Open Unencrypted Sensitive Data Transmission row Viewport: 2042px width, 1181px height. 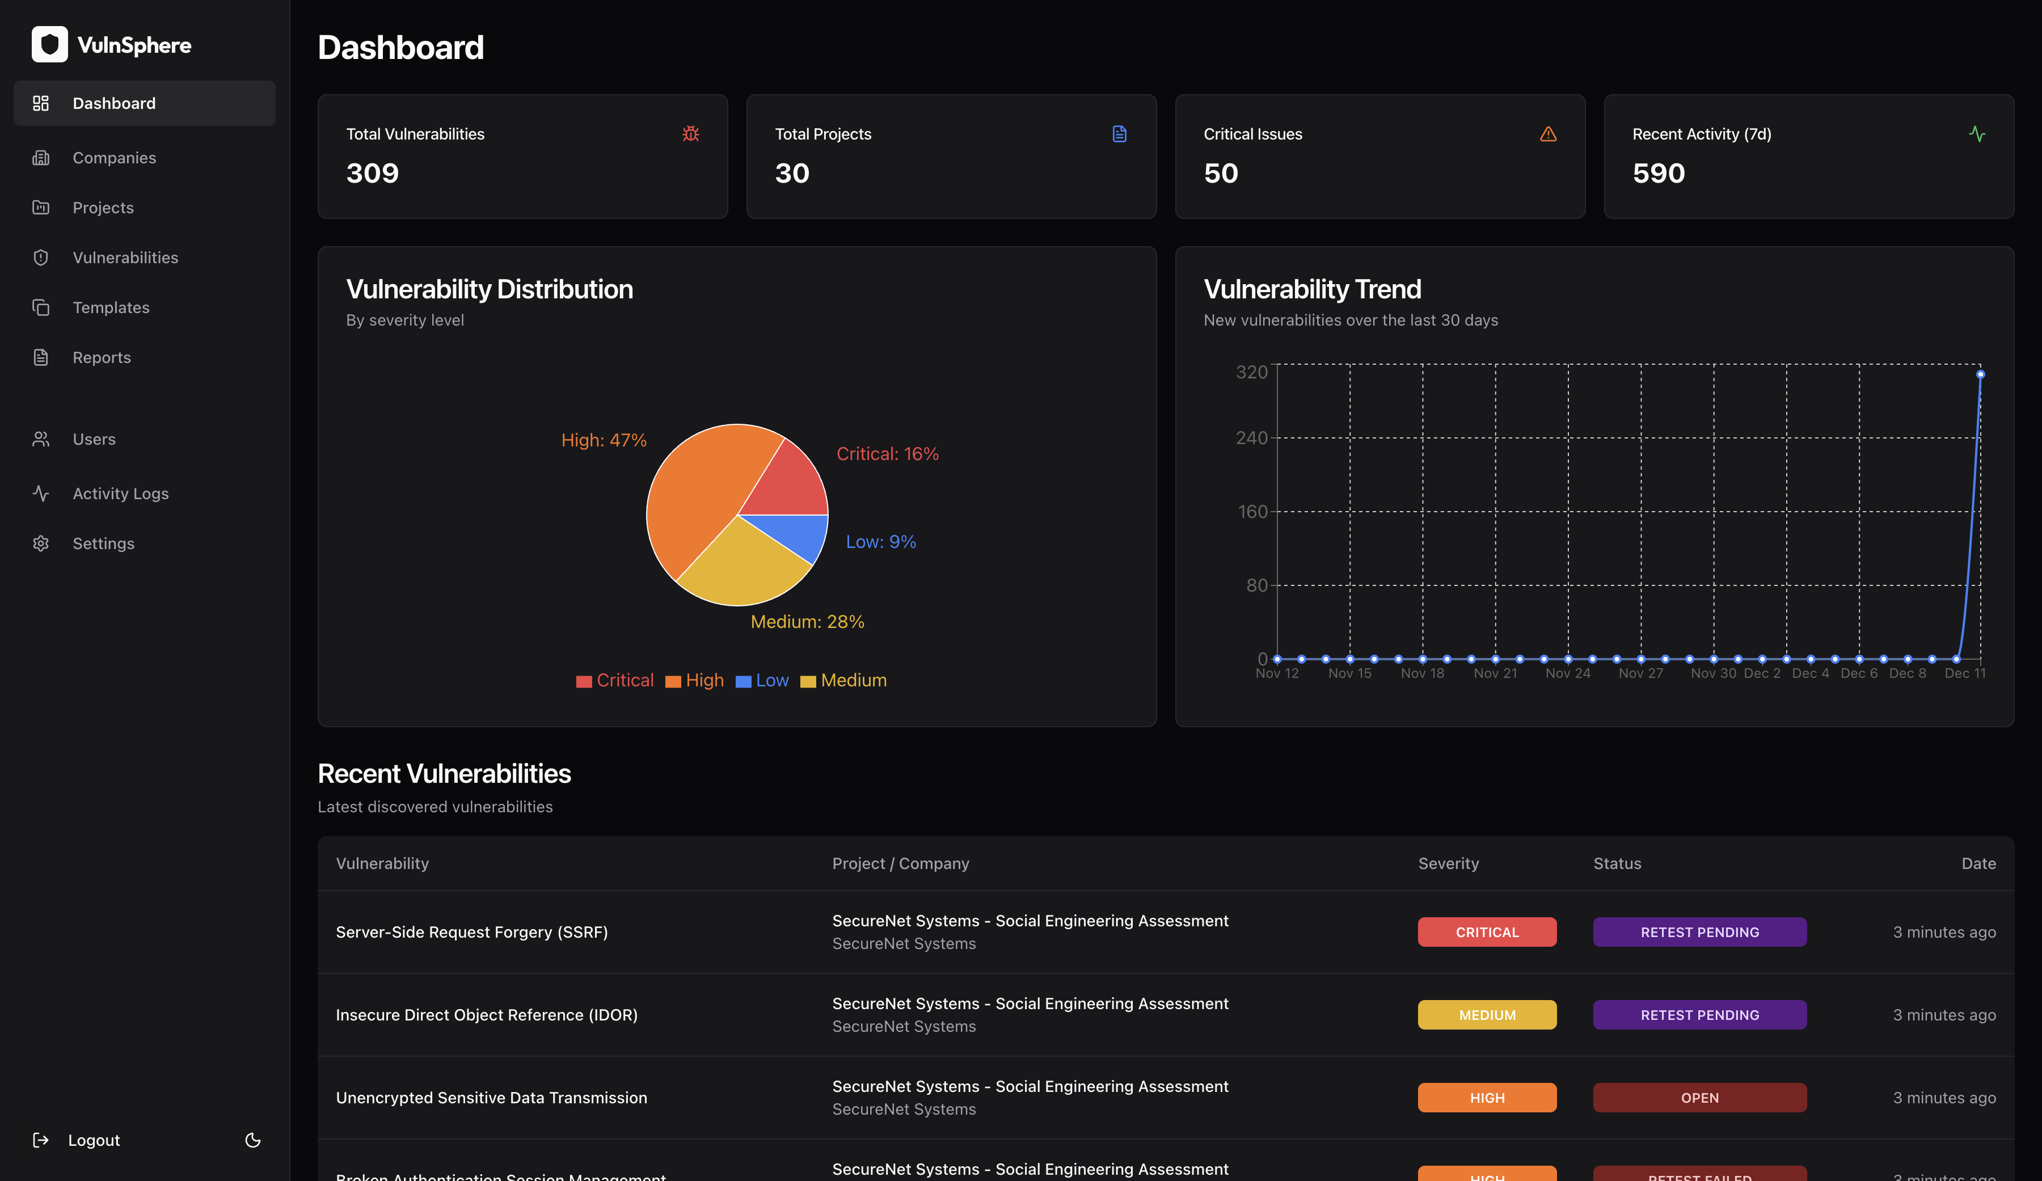(1165, 1098)
